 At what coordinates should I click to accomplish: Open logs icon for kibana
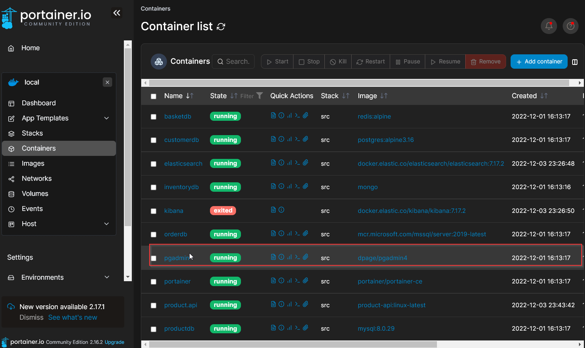[273, 210]
